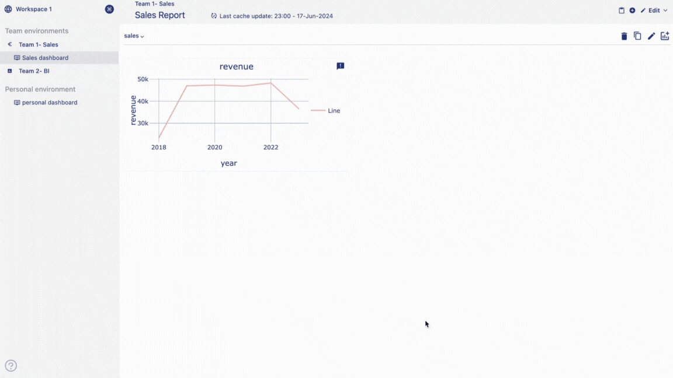The height and width of the screenshot is (378, 673).
Task: Open the personal dashboard item
Action: (x=50, y=103)
